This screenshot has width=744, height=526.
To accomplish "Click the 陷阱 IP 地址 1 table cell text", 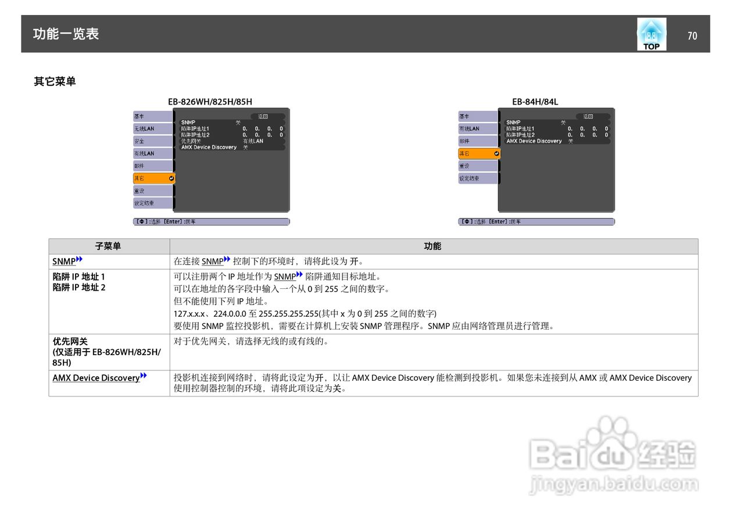I will (x=79, y=277).
